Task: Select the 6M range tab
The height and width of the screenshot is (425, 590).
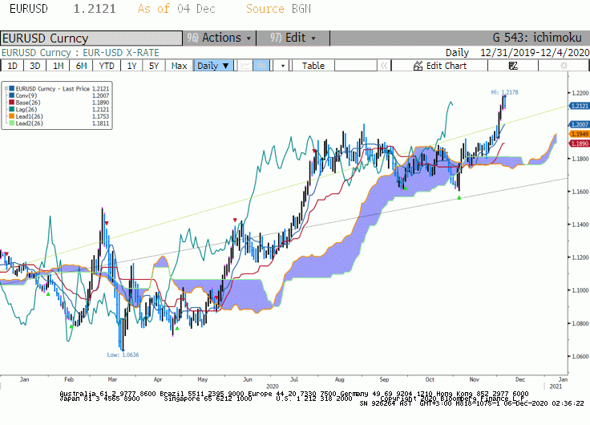Action: click(x=81, y=66)
